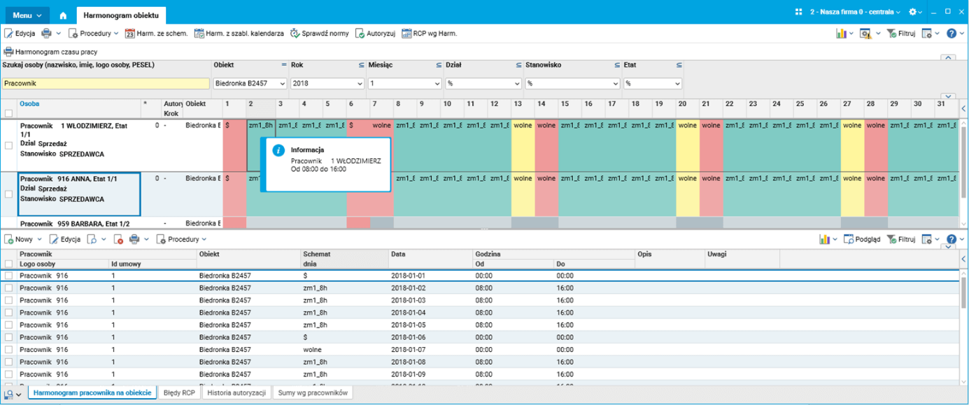Check the row checkbox for Pracownik 916 ANNA
Image resolution: width=969 pixels, height=405 pixels.
[8, 194]
